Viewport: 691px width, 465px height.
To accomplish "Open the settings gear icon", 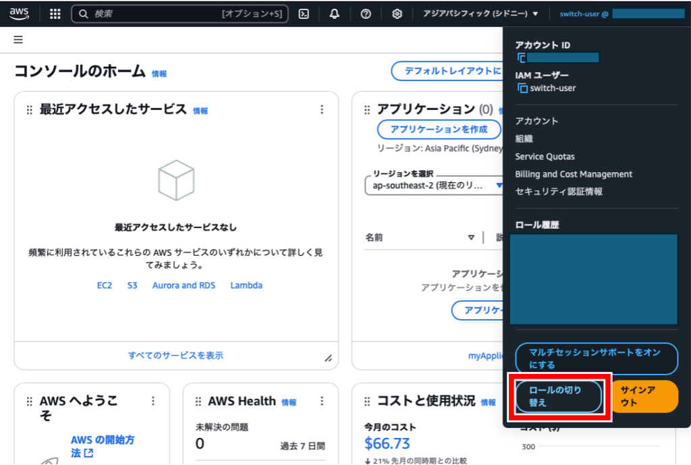I will click(397, 14).
